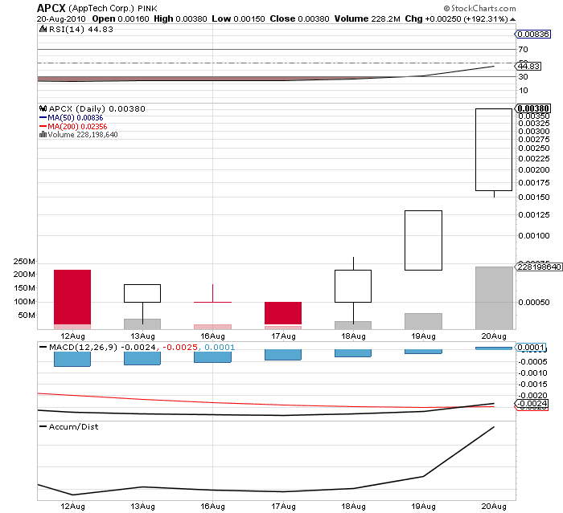Click the red MA(200) legend line
563x513 pixels.
(x=43, y=126)
